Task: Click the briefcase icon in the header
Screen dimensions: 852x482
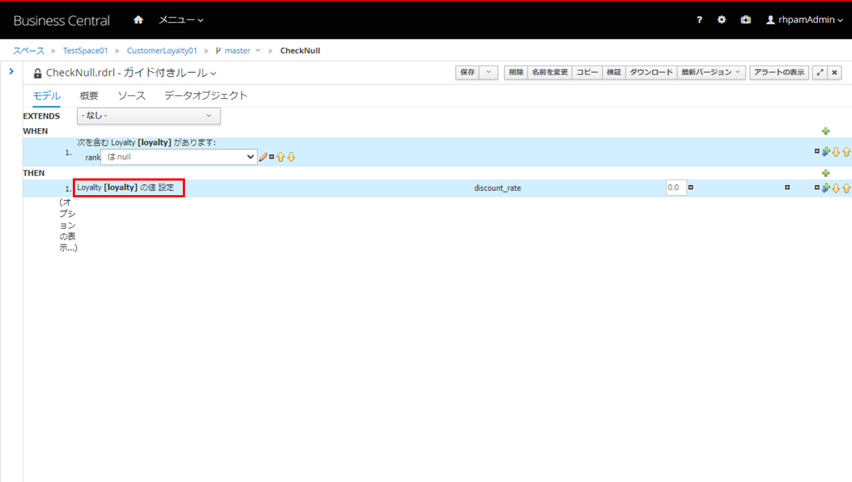Action: click(746, 20)
